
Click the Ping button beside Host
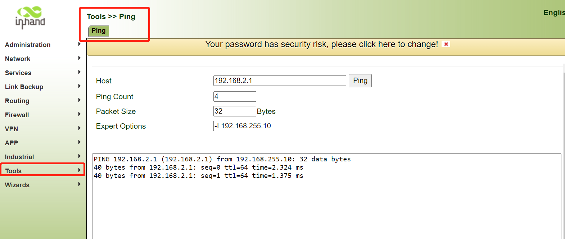point(360,81)
